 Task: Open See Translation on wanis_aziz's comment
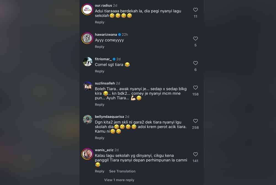(x=122, y=171)
